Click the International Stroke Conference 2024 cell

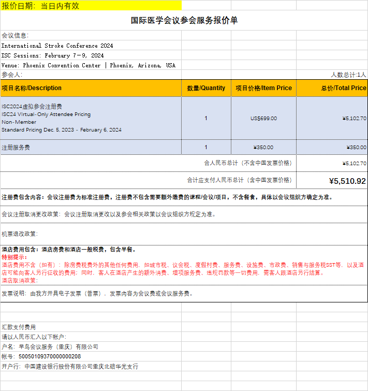pyautogui.click(x=57, y=46)
